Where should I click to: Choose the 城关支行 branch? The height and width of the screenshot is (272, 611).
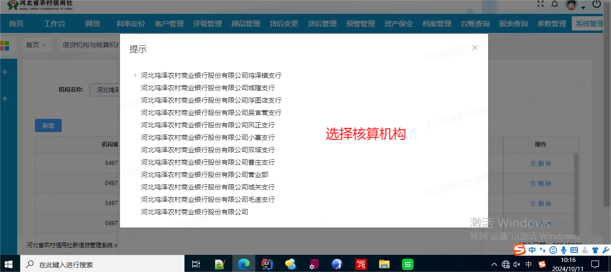tap(208, 187)
